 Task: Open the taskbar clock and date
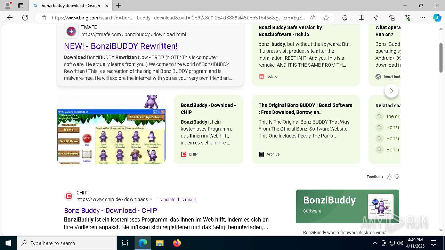pos(415,243)
